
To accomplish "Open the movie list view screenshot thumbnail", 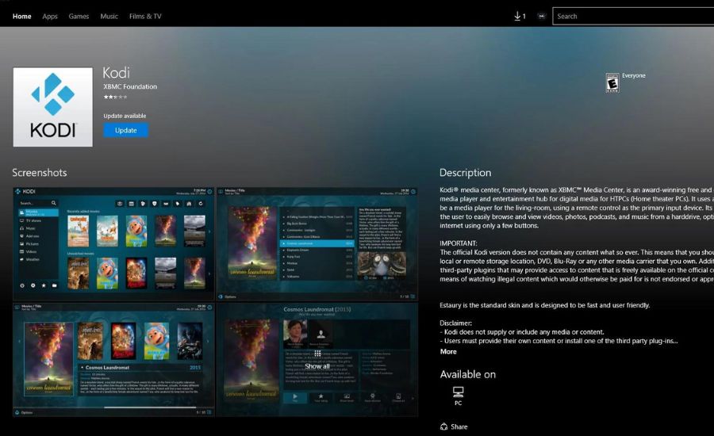I will coord(317,243).
